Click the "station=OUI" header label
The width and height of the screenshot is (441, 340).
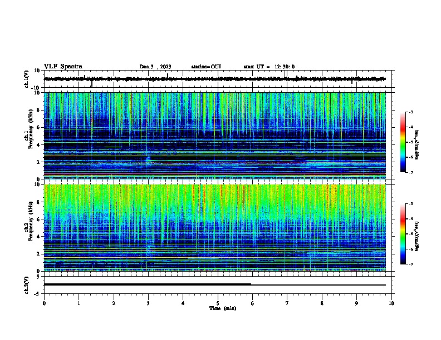[206, 67]
